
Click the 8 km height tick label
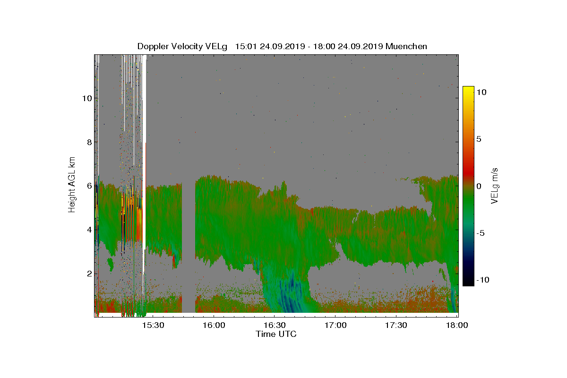(88, 142)
